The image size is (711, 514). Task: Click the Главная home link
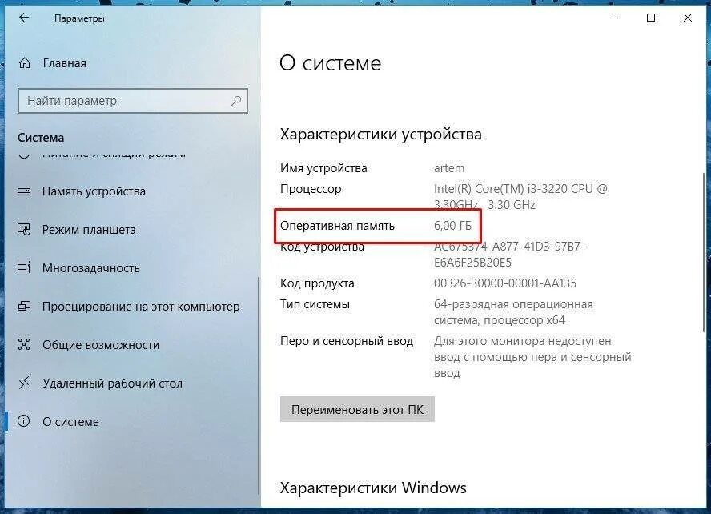[64, 63]
